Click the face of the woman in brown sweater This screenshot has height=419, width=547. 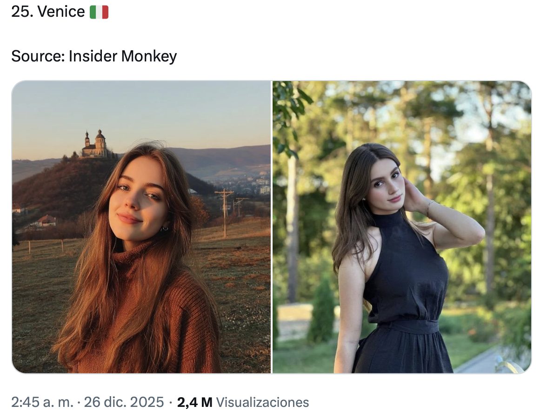click(x=138, y=200)
